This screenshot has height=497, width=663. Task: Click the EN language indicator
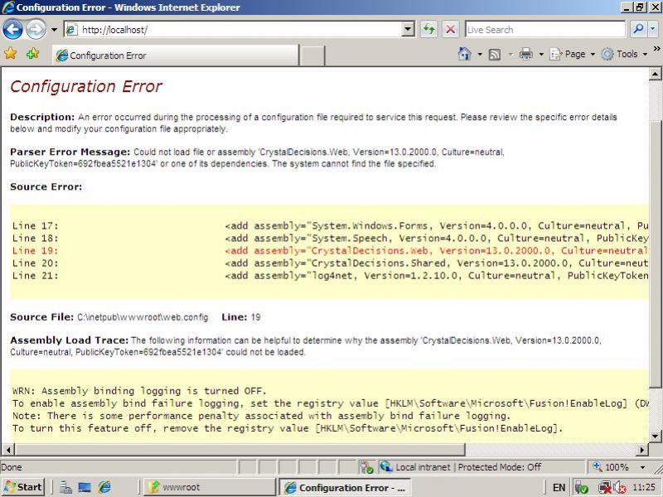click(x=559, y=487)
